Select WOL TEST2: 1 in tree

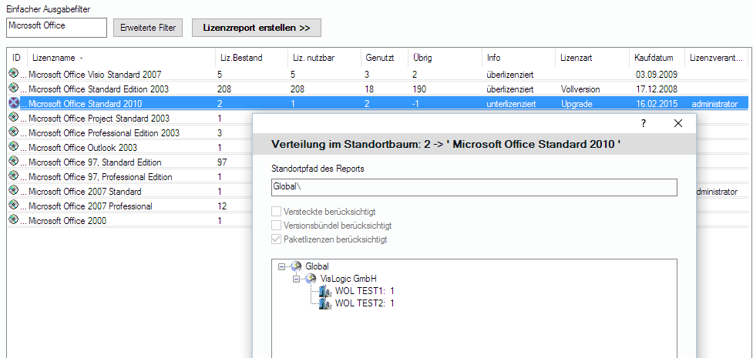point(365,303)
